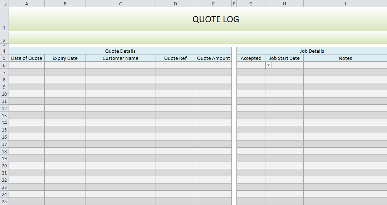Select the narrow column F header
The height and width of the screenshot is (205, 387).
click(x=234, y=4)
